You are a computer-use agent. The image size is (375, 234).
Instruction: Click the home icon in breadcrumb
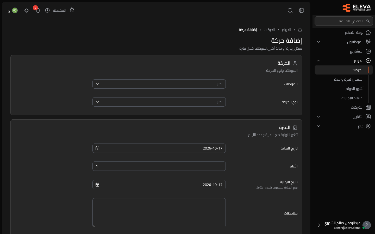[x=300, y=30]
